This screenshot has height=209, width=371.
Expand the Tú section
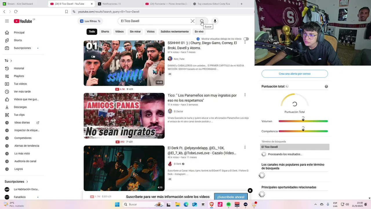(8, 61)
